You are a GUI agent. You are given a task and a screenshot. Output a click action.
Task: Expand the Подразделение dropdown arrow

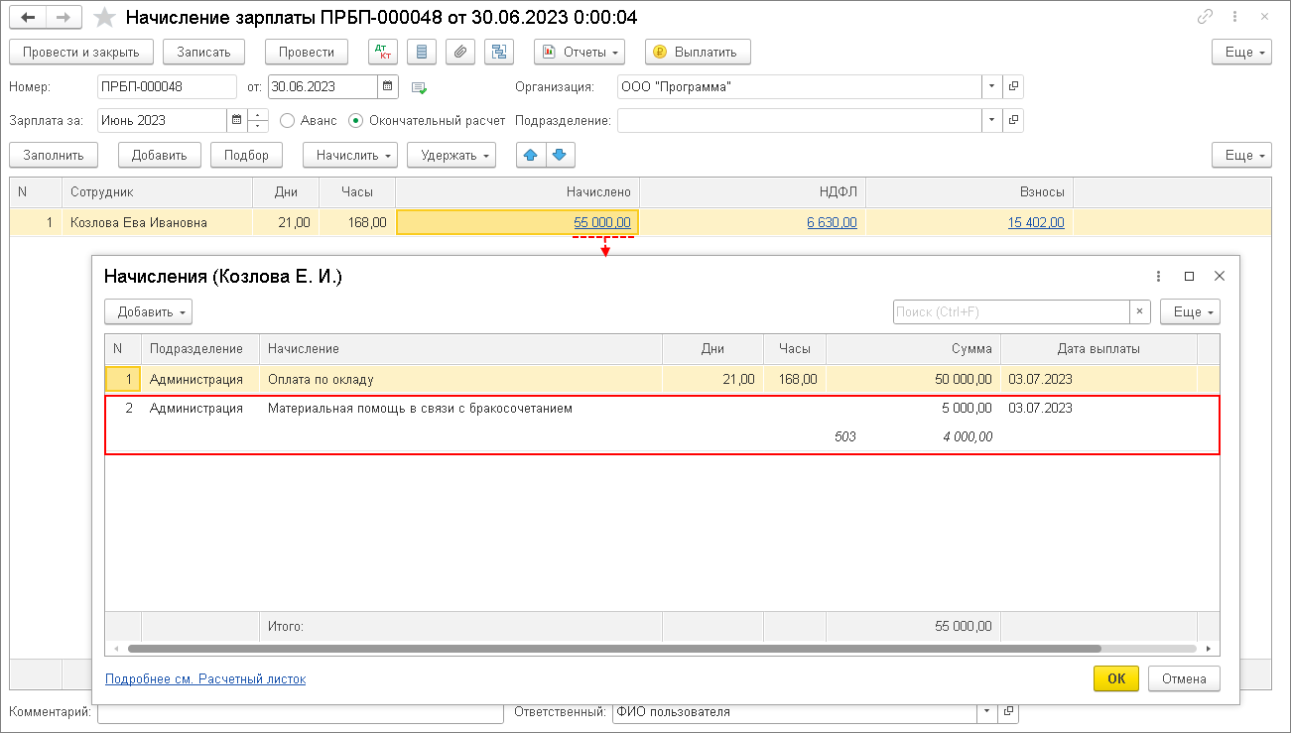992,120
